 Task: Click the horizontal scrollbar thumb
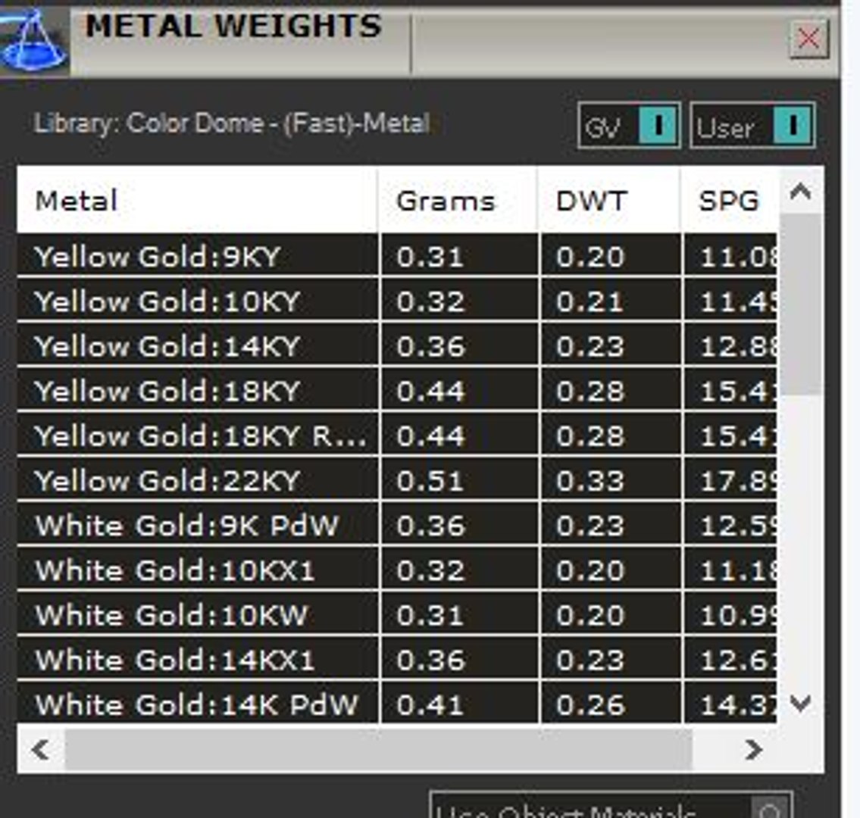click(x=378, y=749)
